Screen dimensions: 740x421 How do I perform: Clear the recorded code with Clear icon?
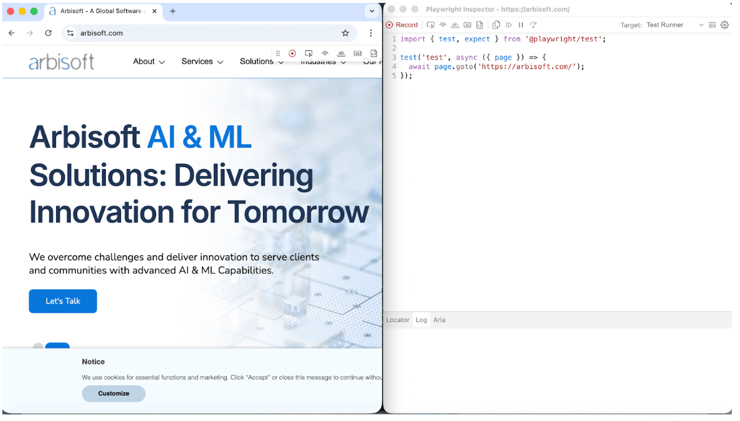click(713, 25)
